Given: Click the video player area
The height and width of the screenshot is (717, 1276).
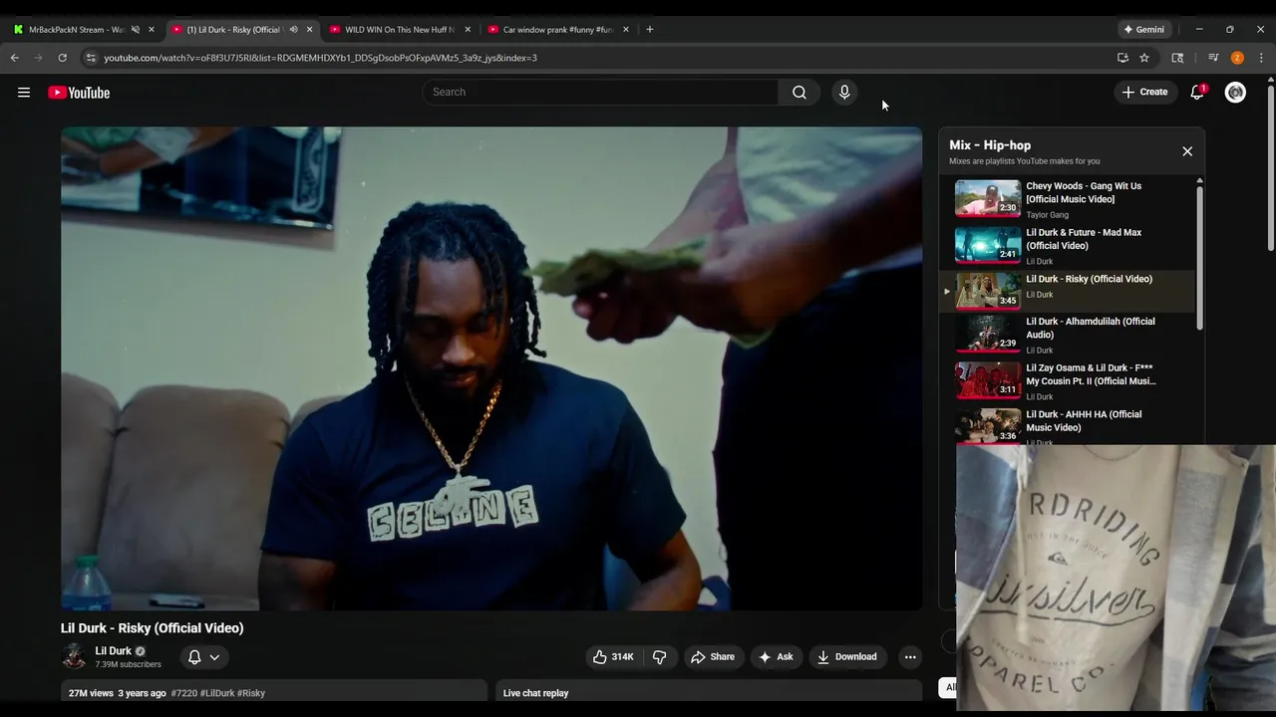Looking at the screenshot, I should [491, 368].
